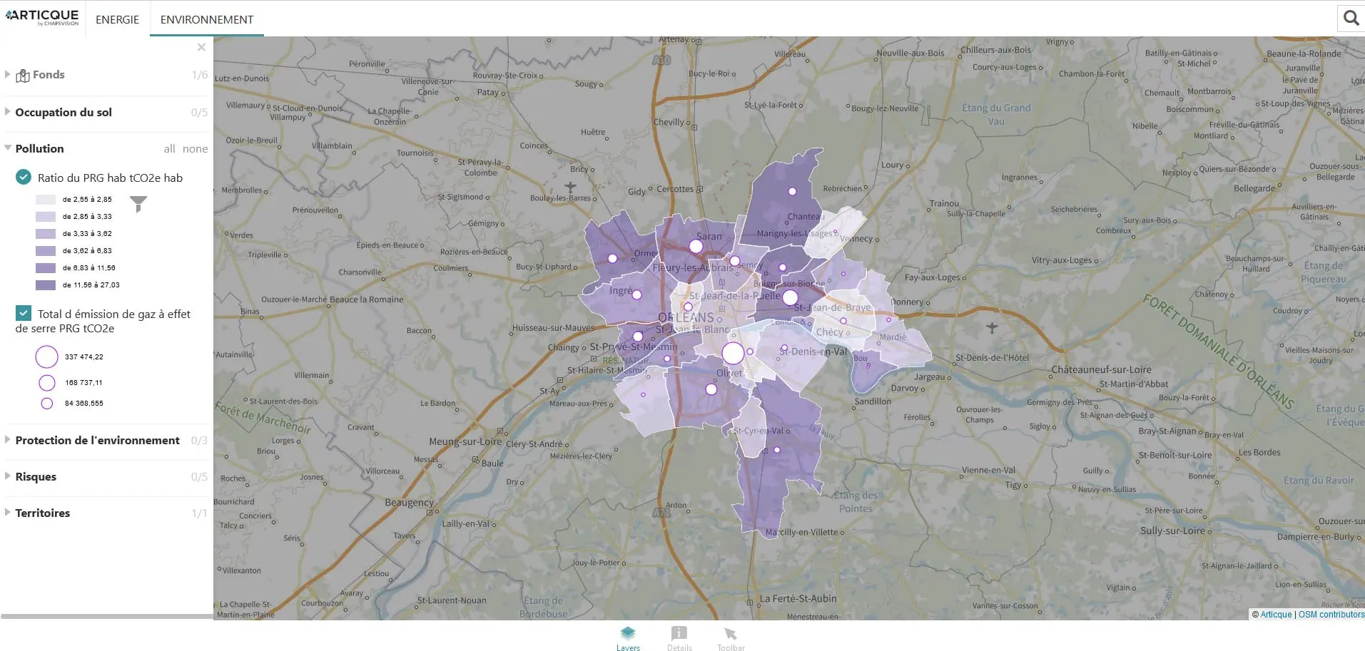Click the 2,55 à 2,85 color swatch
The width and height of the screenshot is (1365, 651).
pos(46,200)
